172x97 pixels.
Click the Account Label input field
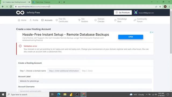pos(85,81)
